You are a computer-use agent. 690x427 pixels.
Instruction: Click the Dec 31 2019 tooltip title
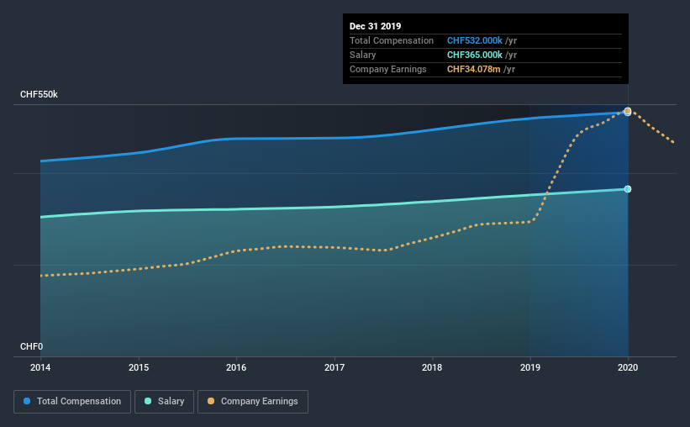tap(376, 26)
